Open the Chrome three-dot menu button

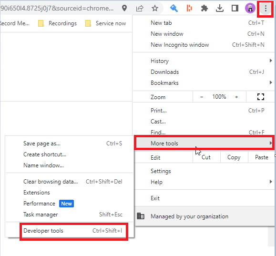(266, 8)
